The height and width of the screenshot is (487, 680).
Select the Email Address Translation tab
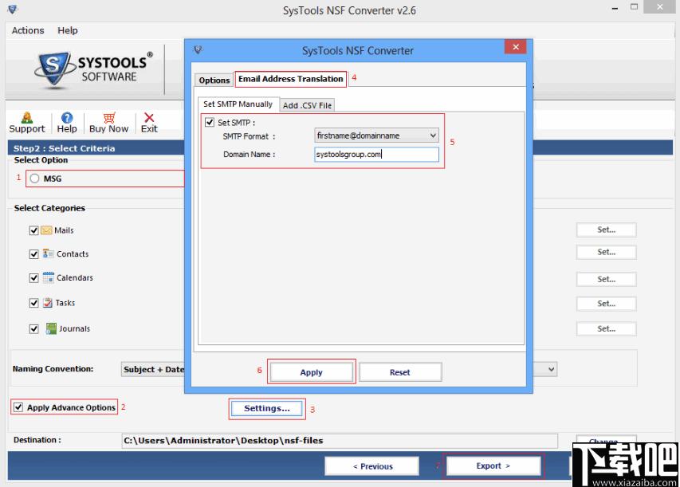290,79
